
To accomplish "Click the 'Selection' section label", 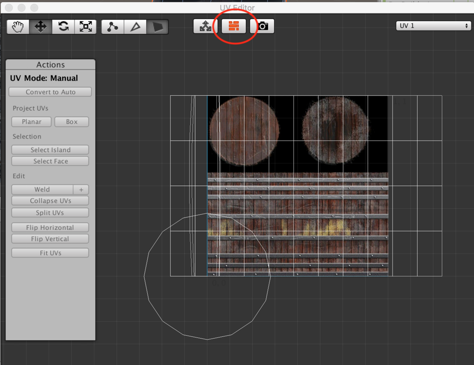I will pyautogui.click(x=27, y=136).
